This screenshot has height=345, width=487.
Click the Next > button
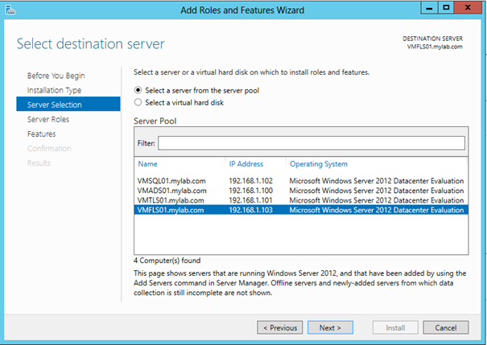click(x=330, y=327)
